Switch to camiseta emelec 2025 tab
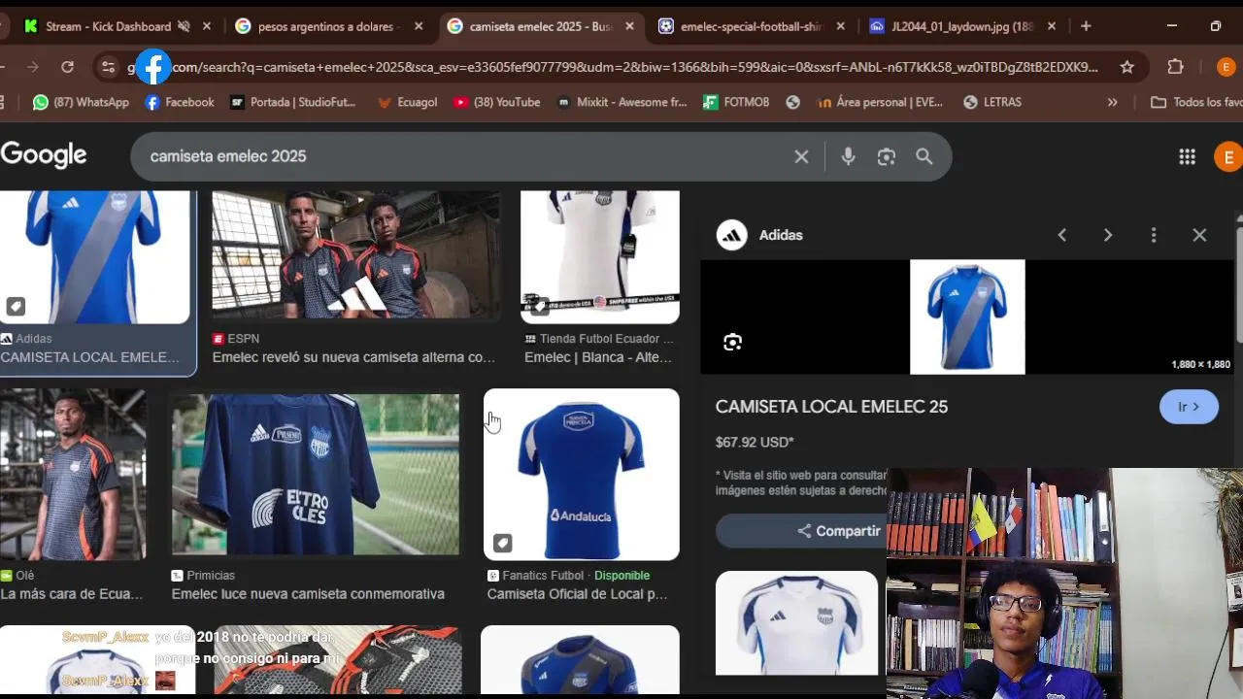Image resolution: width=1243 pixels, height=699 pixels. click(541, 26)
